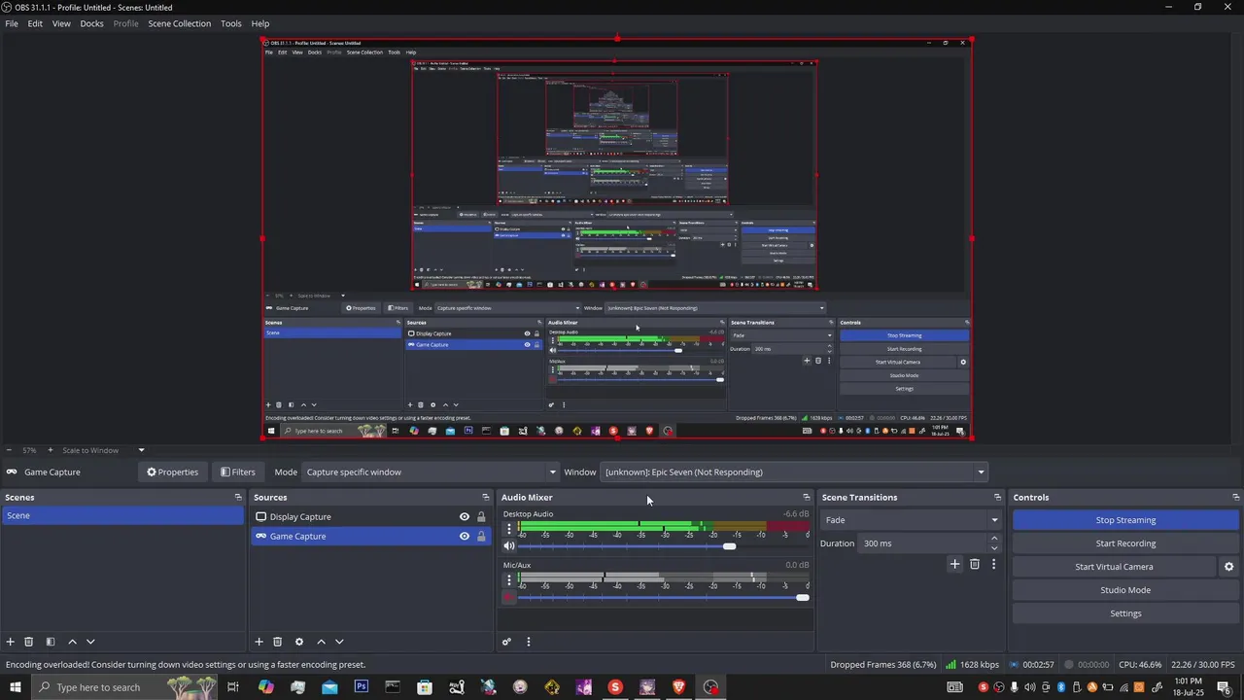Increase transition duration with up arrow

click(x=994, y=540)
